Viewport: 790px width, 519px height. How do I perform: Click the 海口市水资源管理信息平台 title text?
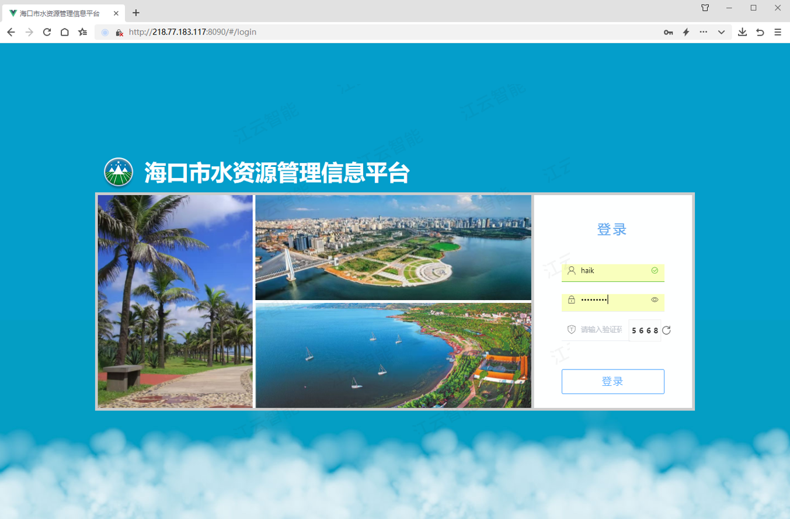(x=277, y=173)
